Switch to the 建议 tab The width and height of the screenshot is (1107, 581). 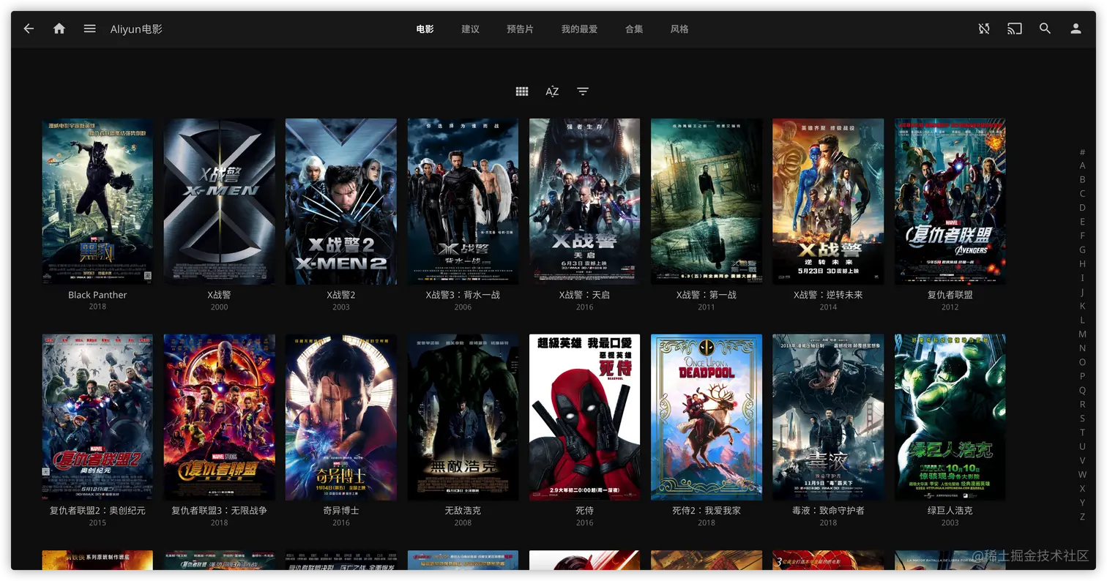tap(470, 29)
